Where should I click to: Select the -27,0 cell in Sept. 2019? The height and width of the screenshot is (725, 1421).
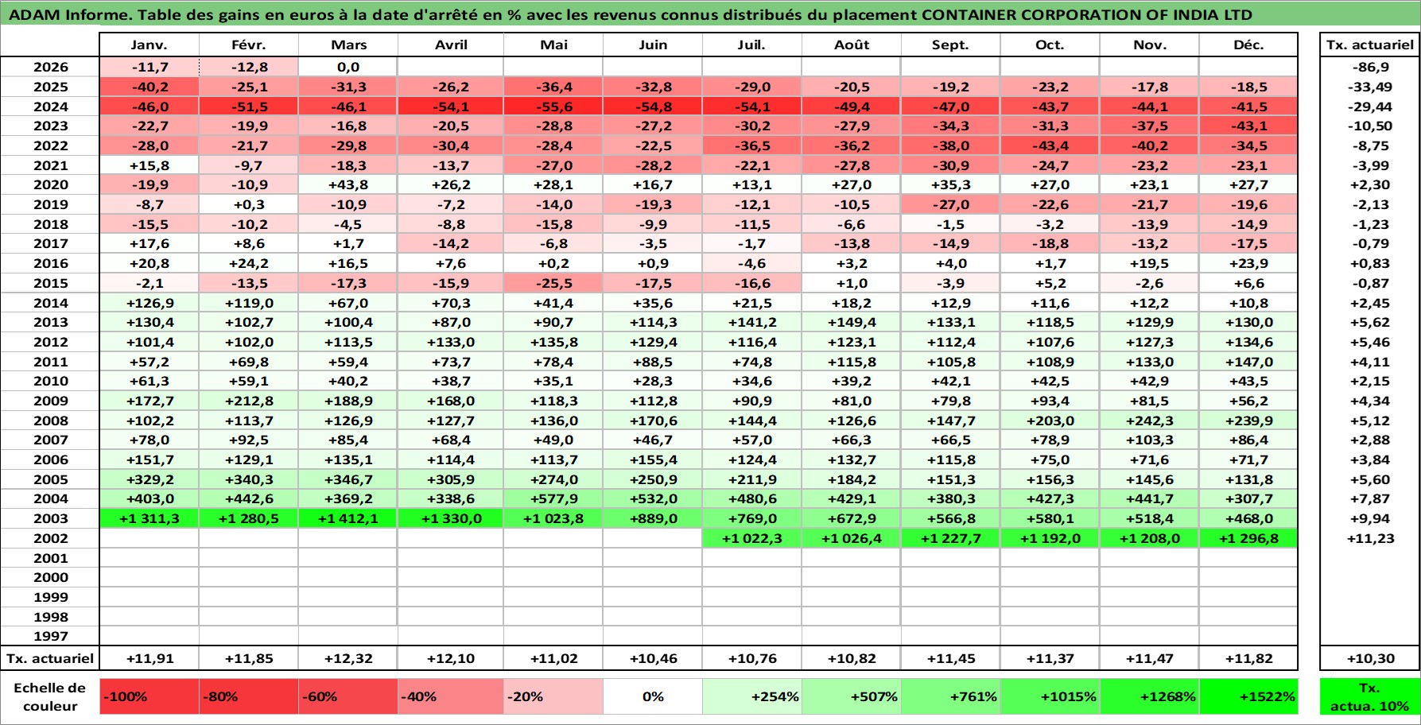(x=951, y=204)
